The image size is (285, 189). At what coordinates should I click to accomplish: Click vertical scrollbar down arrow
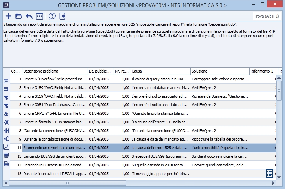pos(279,177)
